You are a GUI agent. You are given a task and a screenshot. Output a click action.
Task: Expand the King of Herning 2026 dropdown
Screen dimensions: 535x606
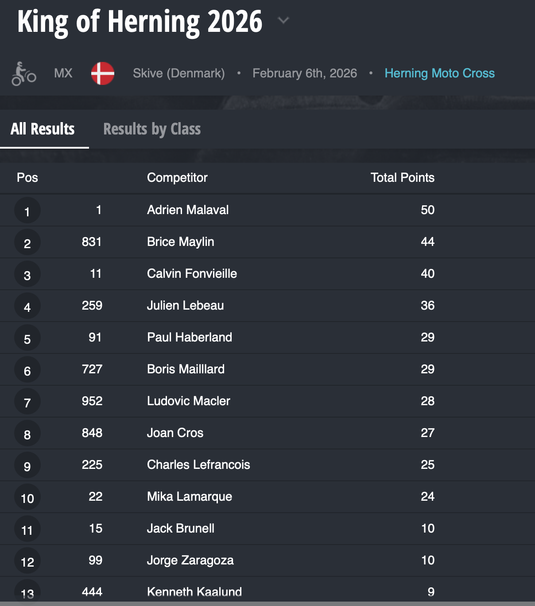[283, 20]
